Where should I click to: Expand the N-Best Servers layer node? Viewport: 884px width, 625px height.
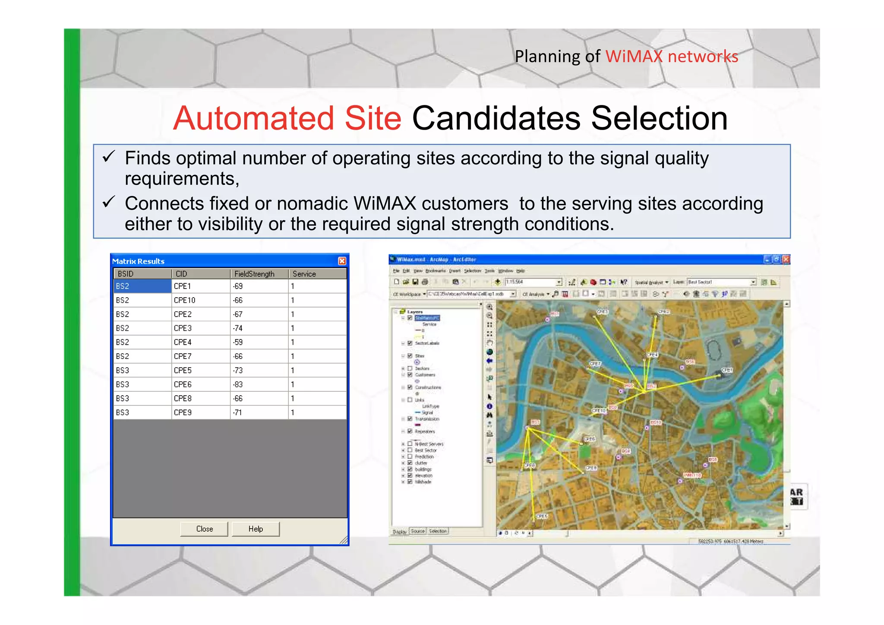403,444
